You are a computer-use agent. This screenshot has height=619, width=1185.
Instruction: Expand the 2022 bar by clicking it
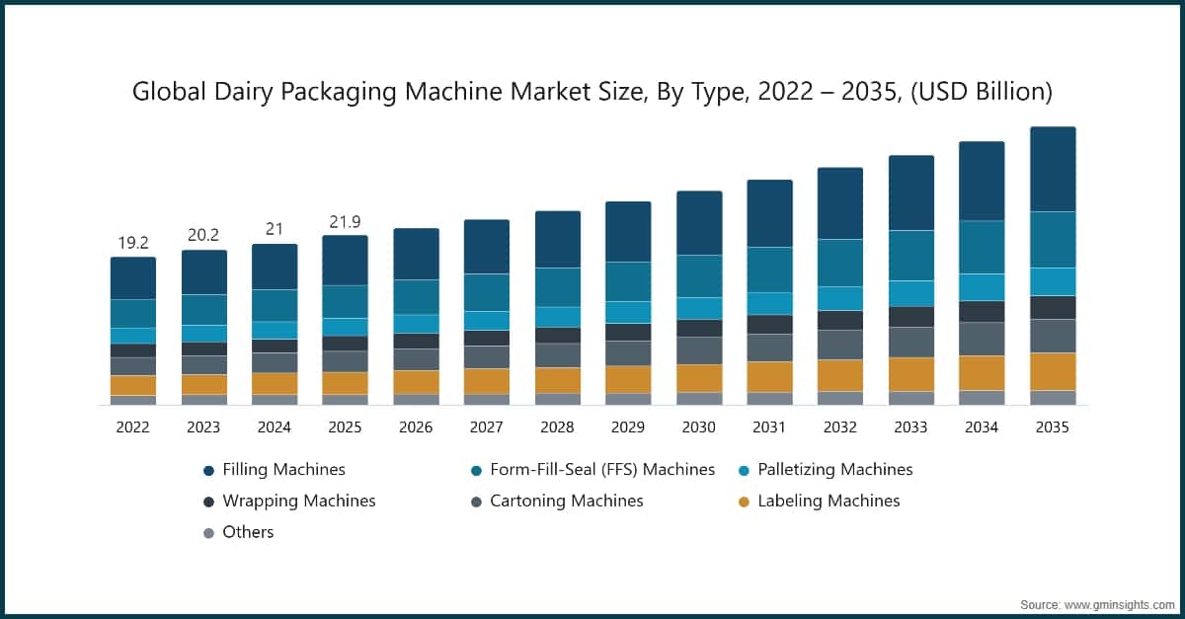tap(133, 326)
